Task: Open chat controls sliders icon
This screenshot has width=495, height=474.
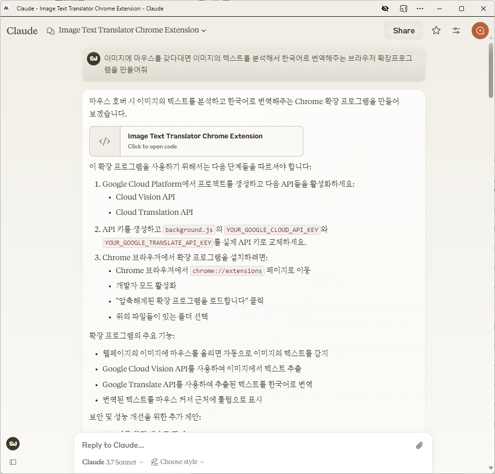Action: (x=456, y=31)
